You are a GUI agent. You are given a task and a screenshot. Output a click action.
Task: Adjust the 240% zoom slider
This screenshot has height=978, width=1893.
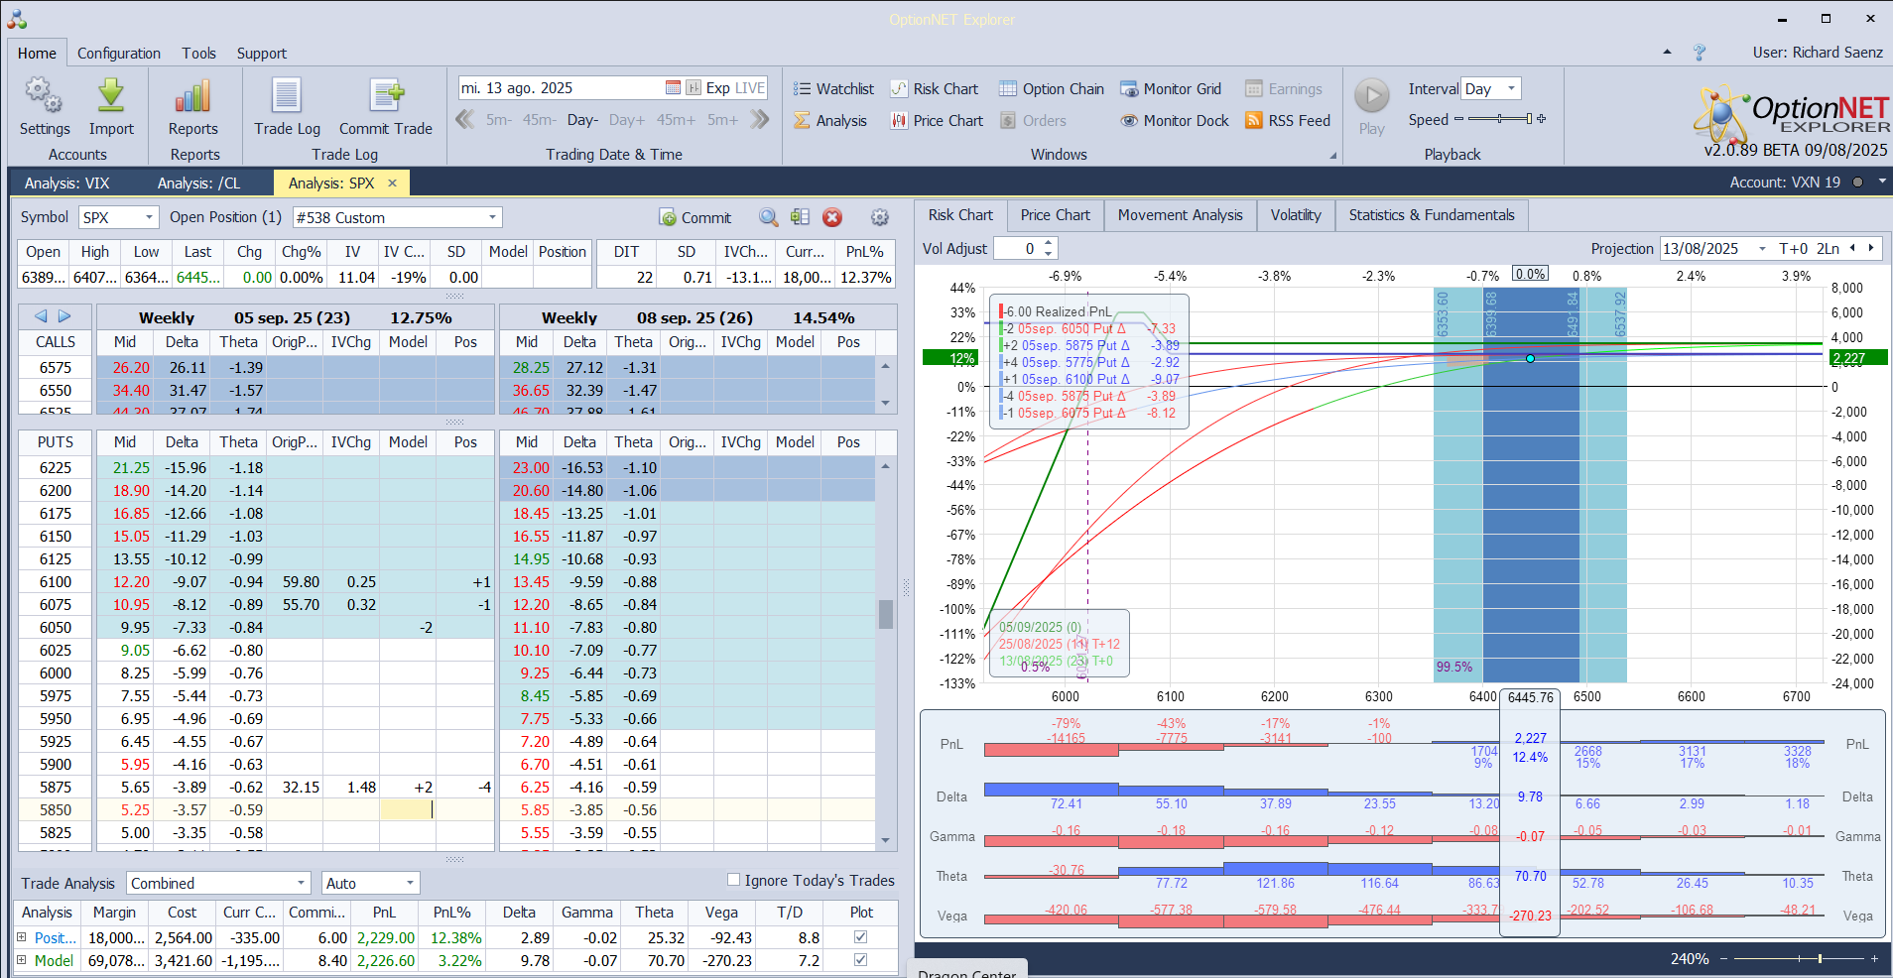coord(1797,959)
